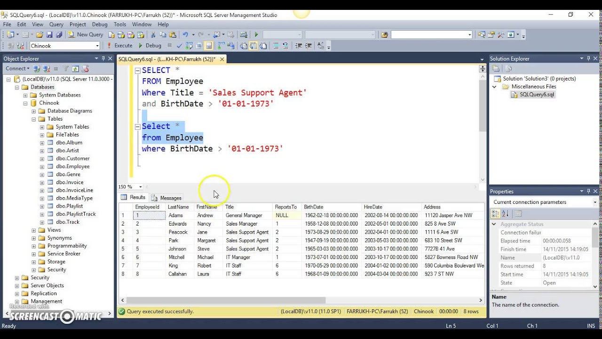This screenshot has width=602, height=339.
Task: Open the File menu
Action: point(7,24)
